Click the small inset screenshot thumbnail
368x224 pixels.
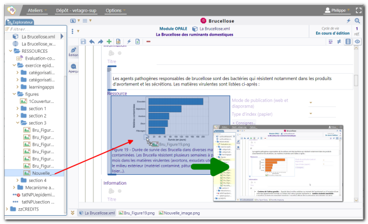[x=278, y=163]
